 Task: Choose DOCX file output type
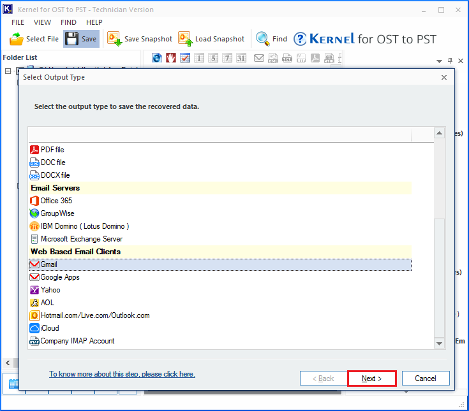(220, 175)
